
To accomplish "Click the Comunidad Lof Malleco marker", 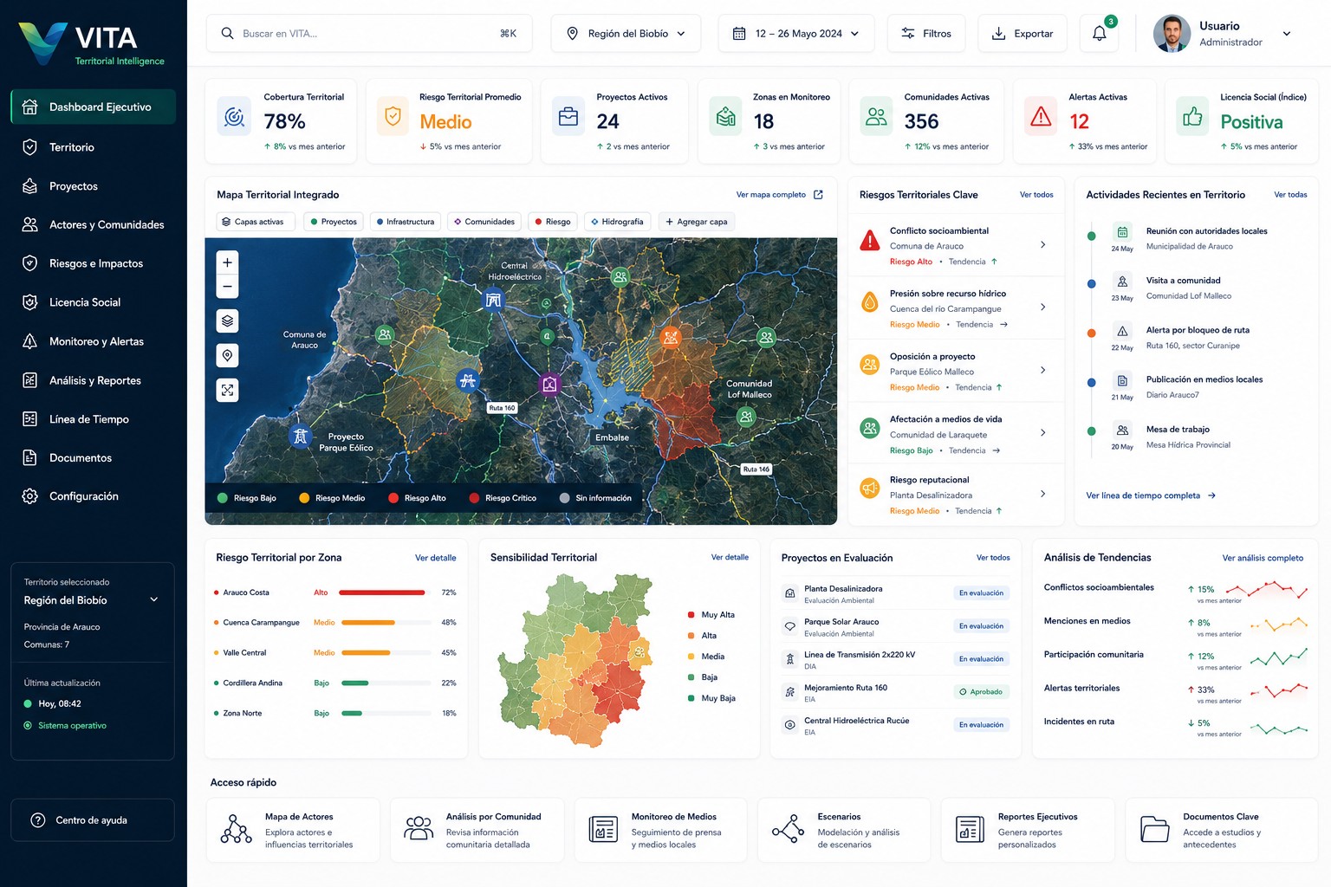I will [x=746, y=417].
